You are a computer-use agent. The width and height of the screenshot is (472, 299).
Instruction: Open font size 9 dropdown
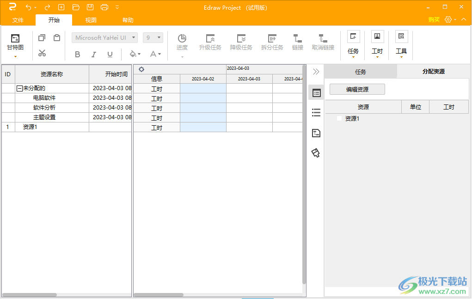[153, 37]
